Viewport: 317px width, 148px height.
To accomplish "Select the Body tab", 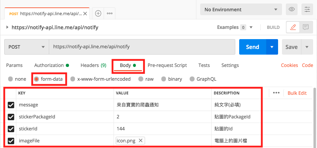I will pyautogui.click(x=128, y=66).
